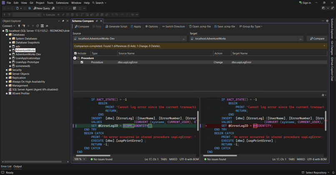Open settings gear above diff viewer
Viewport: 336px width, 175px height.
pyautogui.click(x=323, y=95)
